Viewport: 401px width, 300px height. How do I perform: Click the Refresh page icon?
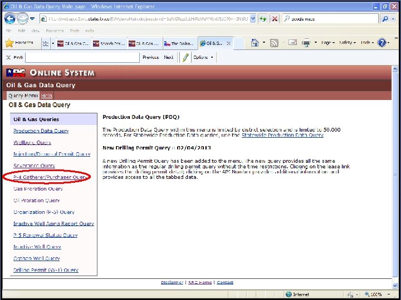click(x=263, y=19)
